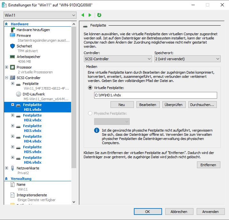
Task: Open the Controller dropdown
Action: pyautogui.click(x=118, y=59)
